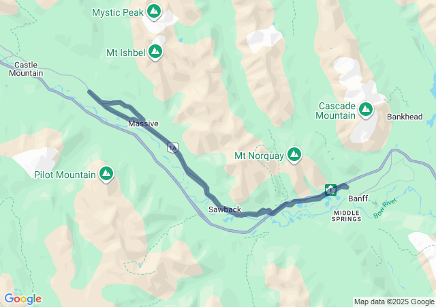Open the Google logo link
Viewport: 436px width, 307px height.
pos(23,299)
